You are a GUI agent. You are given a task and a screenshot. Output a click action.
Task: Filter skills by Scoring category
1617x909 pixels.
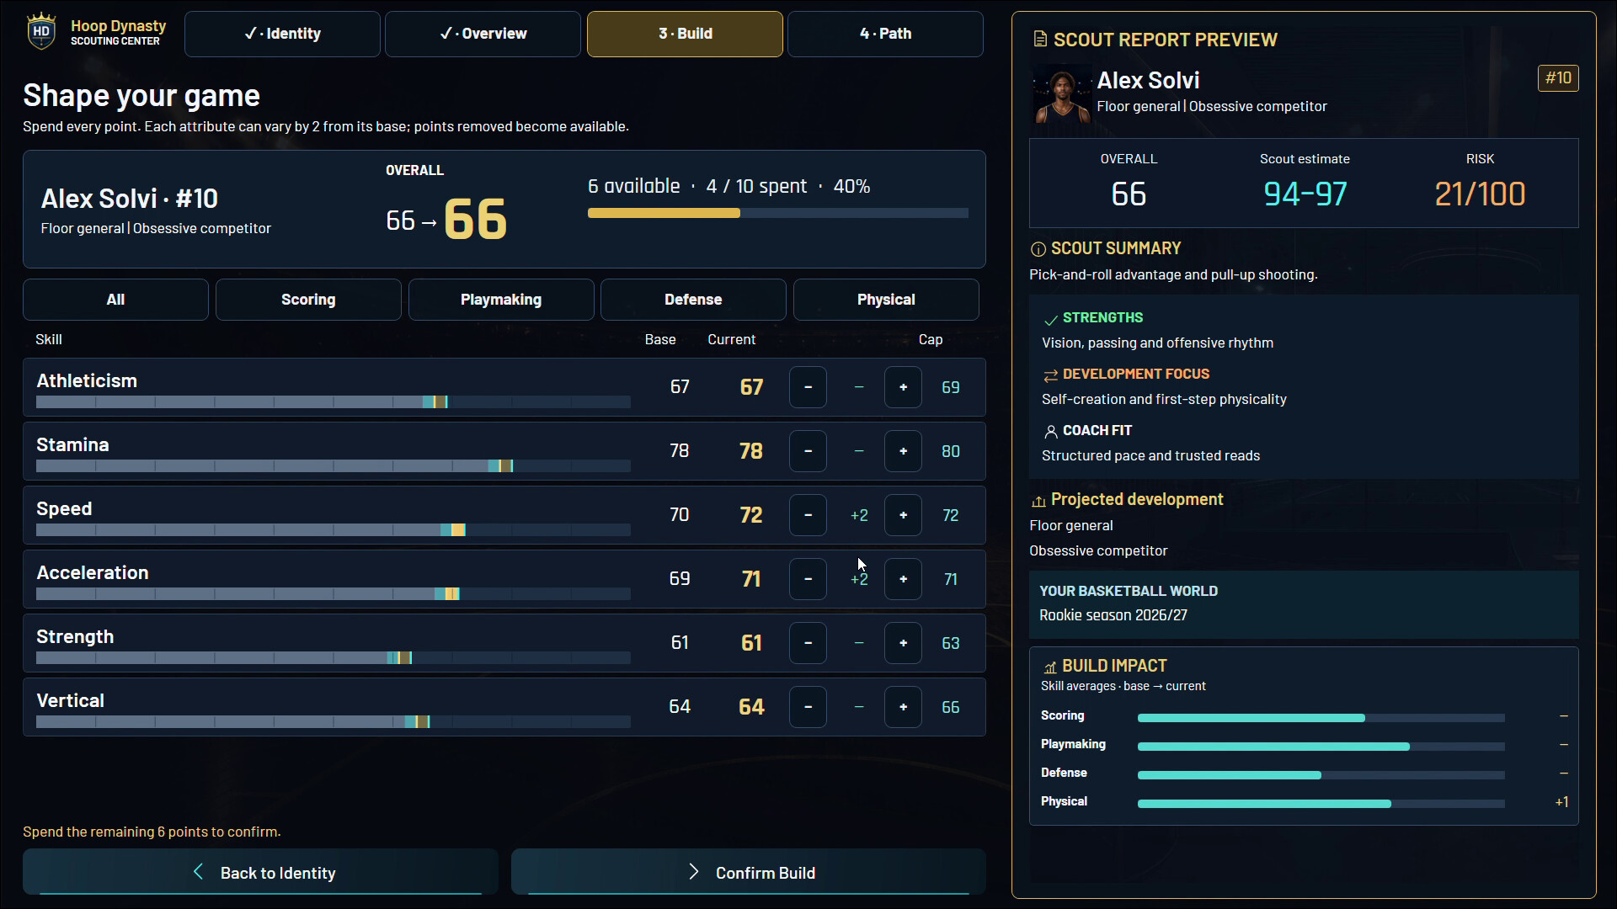308,300
